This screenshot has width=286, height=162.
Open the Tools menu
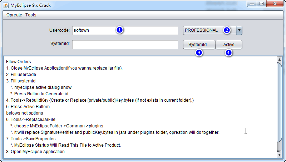31,15
